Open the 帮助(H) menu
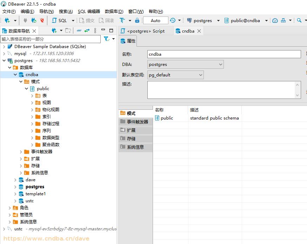Screen dimensions: 307x244 156,12
